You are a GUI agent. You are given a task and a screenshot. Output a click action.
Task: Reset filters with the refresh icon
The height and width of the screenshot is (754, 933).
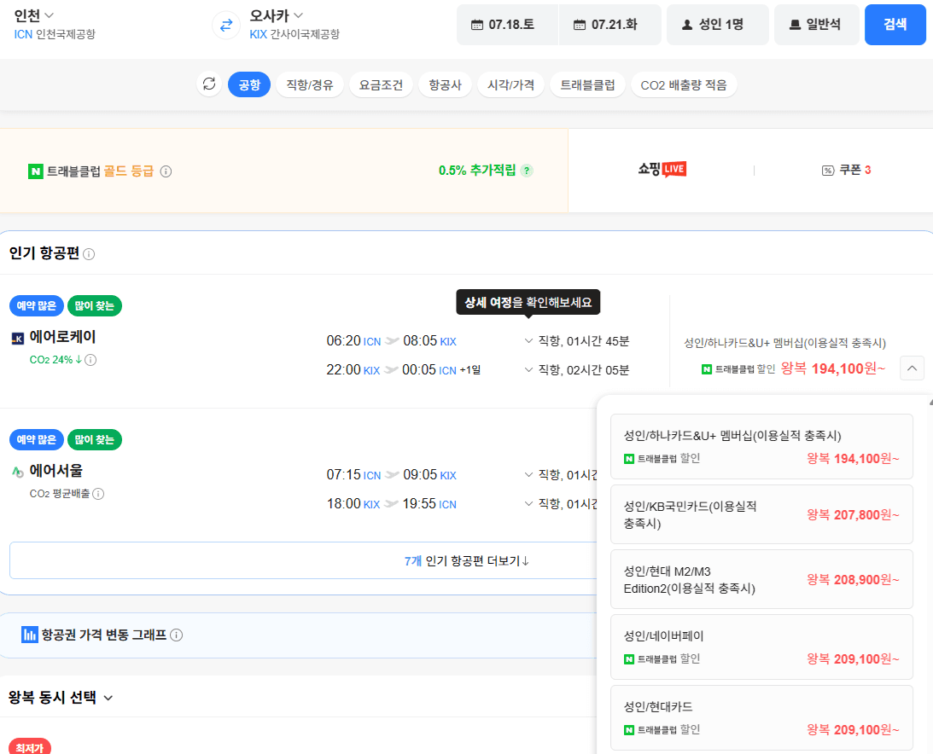pyautogui.click(x=209, y=84)
